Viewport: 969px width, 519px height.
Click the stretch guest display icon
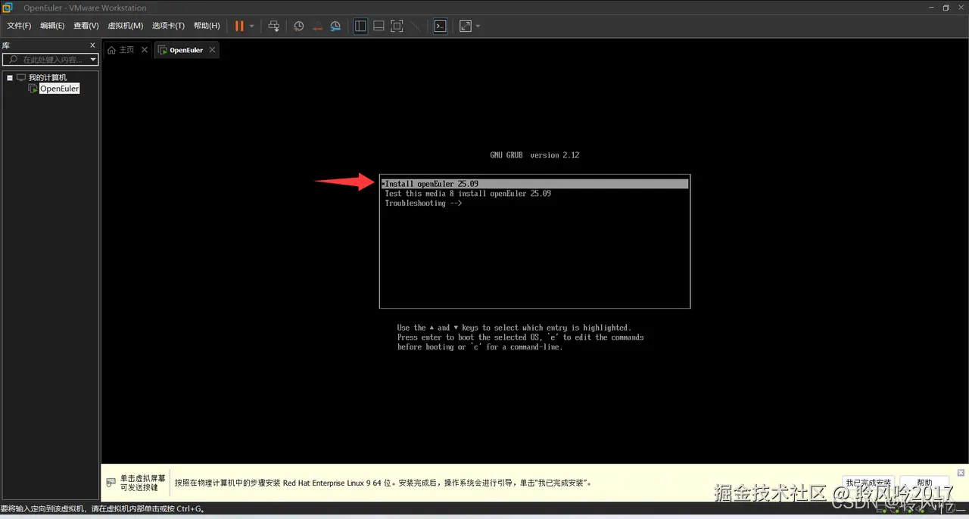coord(465,26)
